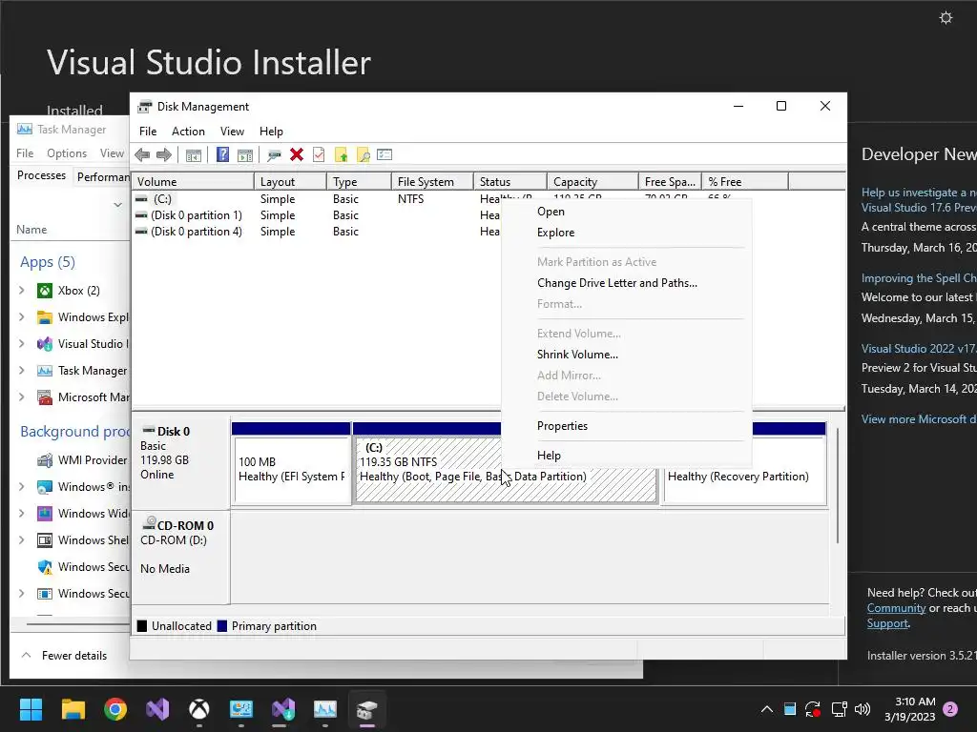977x732 pixels.
Task: Click View more Microsoft developer news link
Action: point(919,419)
